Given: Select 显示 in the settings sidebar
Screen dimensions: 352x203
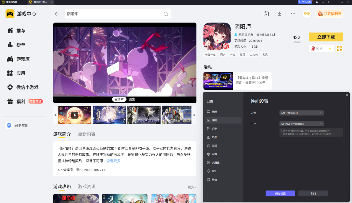Looking at the screenshot, I should [x=223, y=112].
